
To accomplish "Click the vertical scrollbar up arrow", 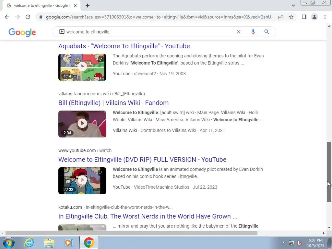I will pyautogui.click(x=329, y=26).
